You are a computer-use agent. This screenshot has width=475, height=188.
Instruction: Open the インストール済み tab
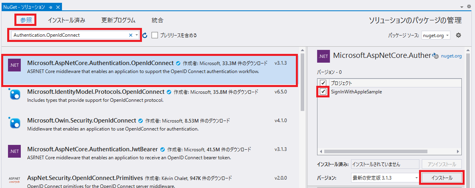click(66, 20)
